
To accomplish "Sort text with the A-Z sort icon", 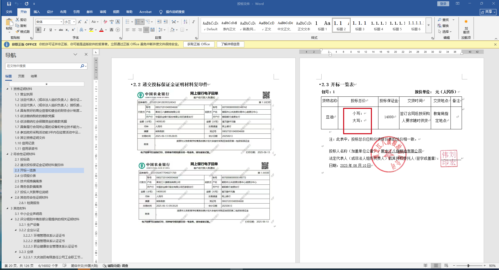I will click(x=185, y=22).
